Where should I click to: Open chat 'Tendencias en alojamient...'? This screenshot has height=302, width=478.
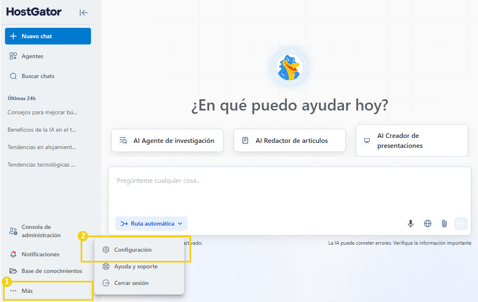pos(42,147)
